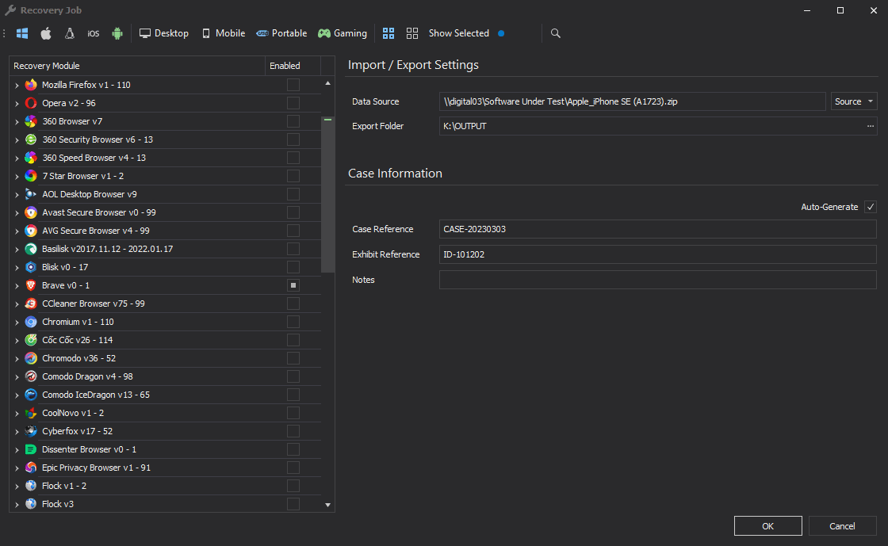
Task: Filter by Linux platform icon
Action: [70, 33]
